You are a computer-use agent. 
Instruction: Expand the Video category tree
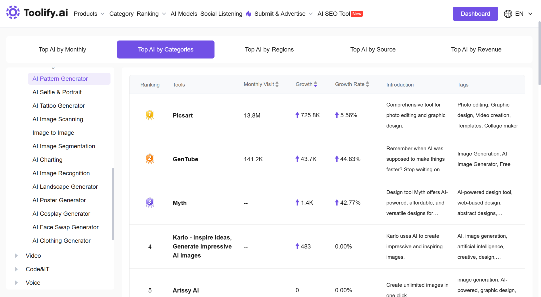pos(16,256)
